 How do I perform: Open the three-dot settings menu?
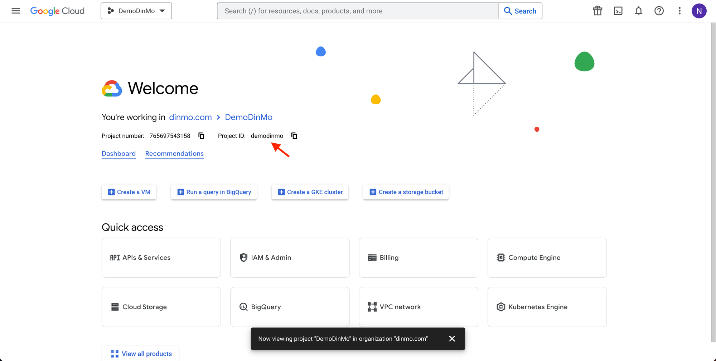pos(679,11)
